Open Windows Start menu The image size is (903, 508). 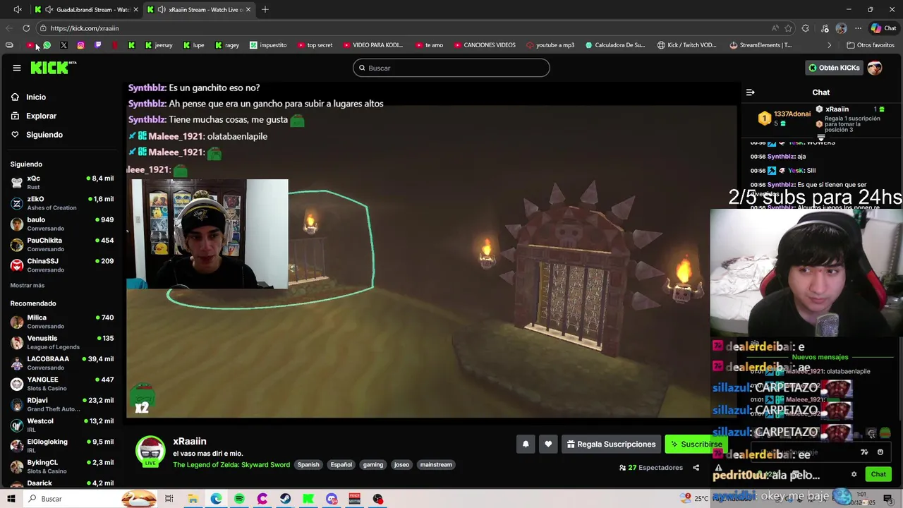coord(11,499)
